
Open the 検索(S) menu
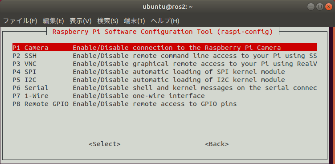(108, 21)
